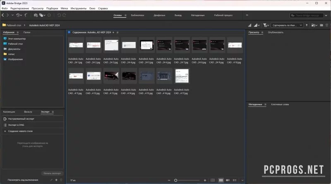Screen dimensions: 331x184
Task: Click the delete trash icon in path bar
Action: (327, 25)
